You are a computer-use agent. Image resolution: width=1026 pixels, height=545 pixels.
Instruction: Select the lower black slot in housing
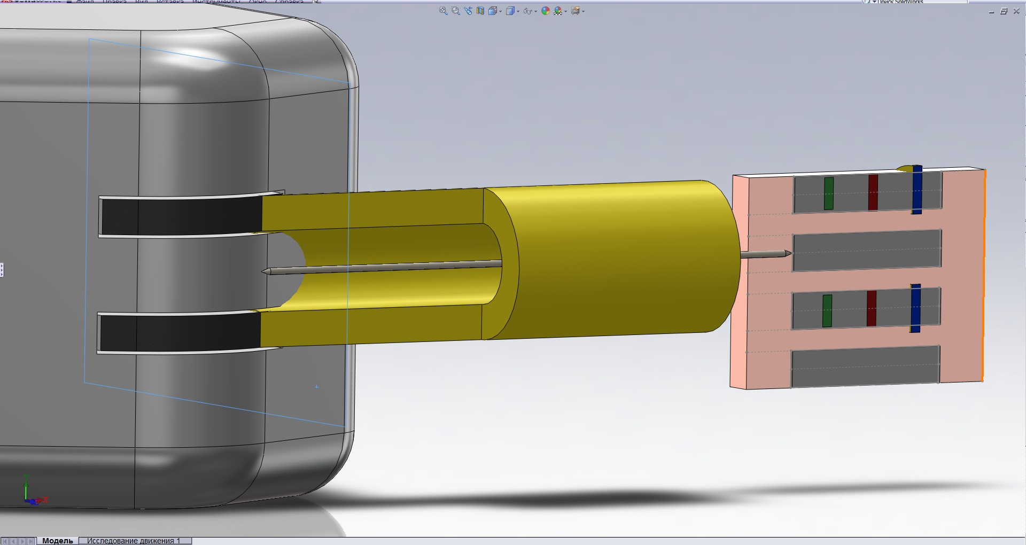click(180, 332)
